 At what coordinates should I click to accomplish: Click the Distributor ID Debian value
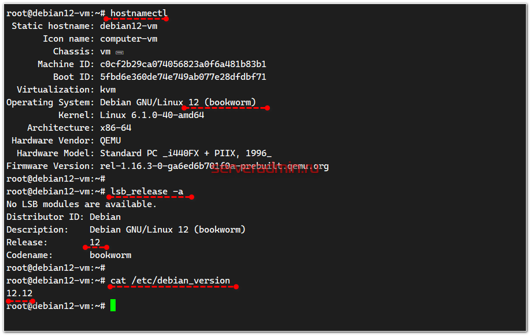coord(105,217)
